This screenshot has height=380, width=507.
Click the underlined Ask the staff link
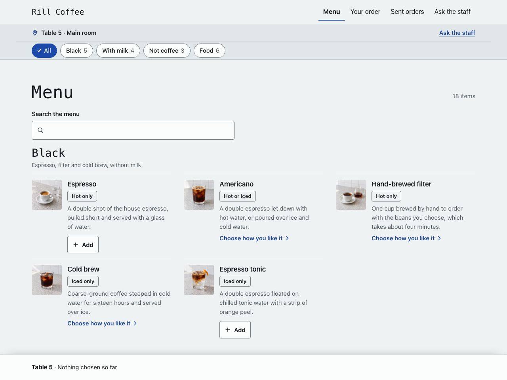click(x=457, y=33)
